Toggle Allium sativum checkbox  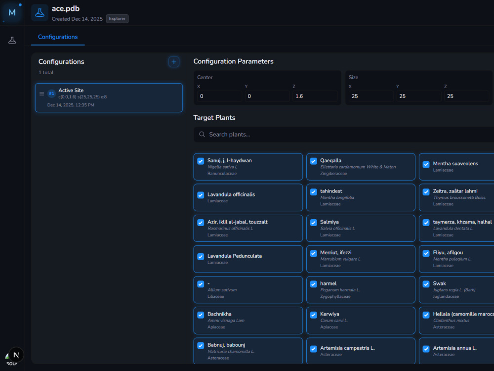click(201, 284)
